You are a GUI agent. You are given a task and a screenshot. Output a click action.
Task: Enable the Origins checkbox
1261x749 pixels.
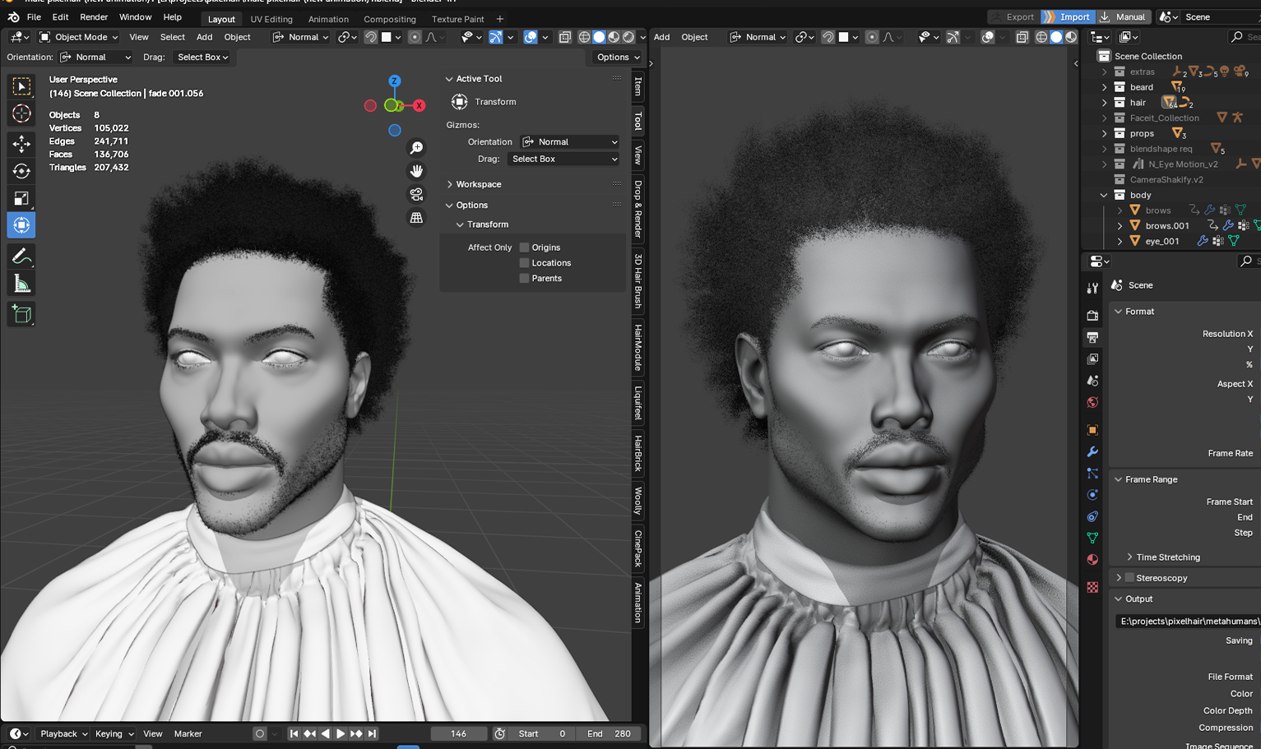click(524, 247)
